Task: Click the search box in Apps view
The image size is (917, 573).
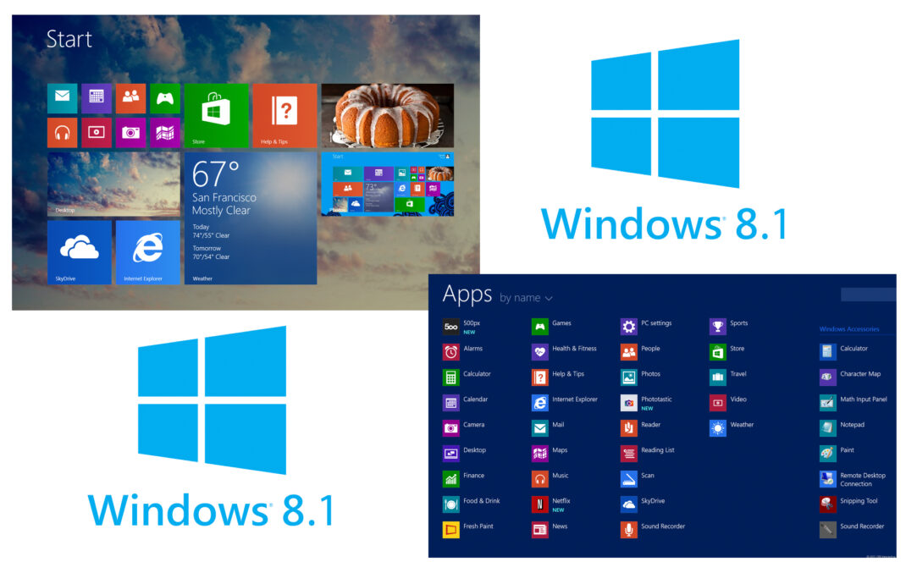Action: [x=867, y=295]
